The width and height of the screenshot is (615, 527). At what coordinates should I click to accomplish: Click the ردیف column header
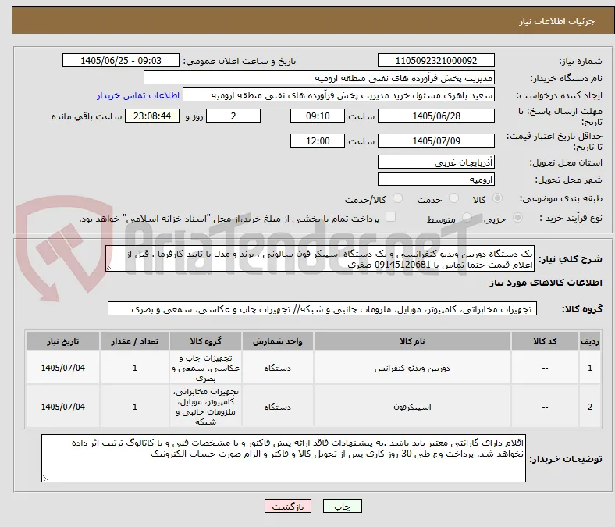(x=590, y=341)
